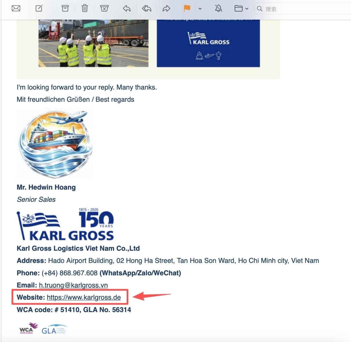Archive the selected email

pyautogui.click(x=65, y=8)
